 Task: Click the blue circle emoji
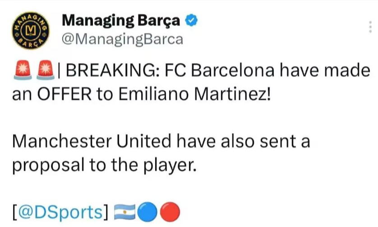pyautogui.click(x=147, y=212)
